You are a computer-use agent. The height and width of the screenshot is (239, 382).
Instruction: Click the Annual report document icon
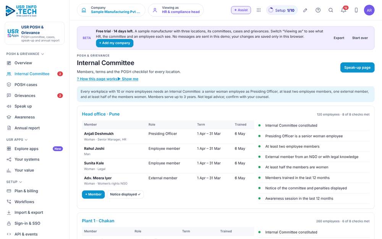[x=9, y=128]
